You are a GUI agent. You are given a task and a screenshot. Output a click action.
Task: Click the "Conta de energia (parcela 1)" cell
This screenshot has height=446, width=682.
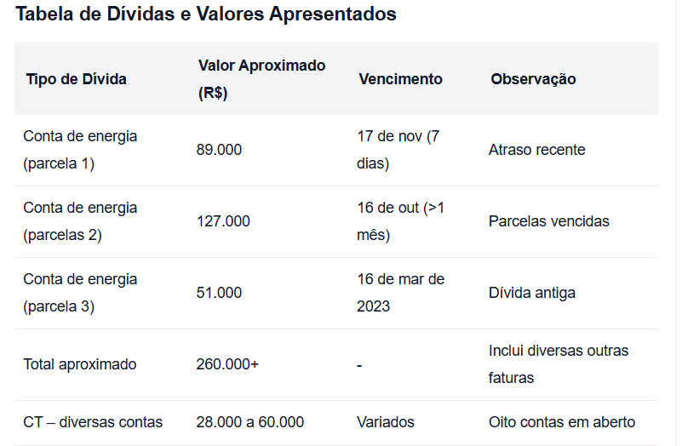pyautogui.click(x=80, y=150)
